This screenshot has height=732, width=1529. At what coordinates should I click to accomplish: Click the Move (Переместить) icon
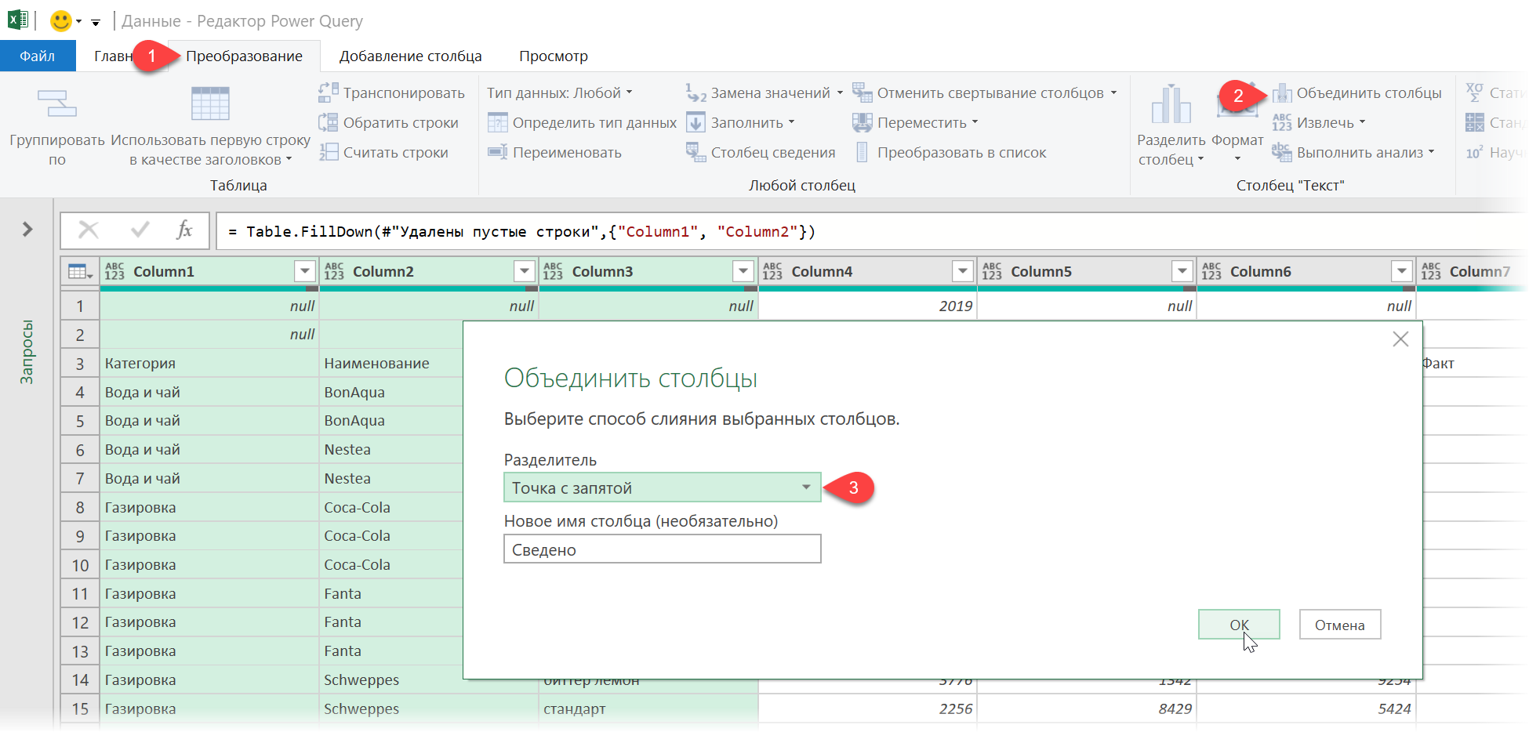coord(862,122)
